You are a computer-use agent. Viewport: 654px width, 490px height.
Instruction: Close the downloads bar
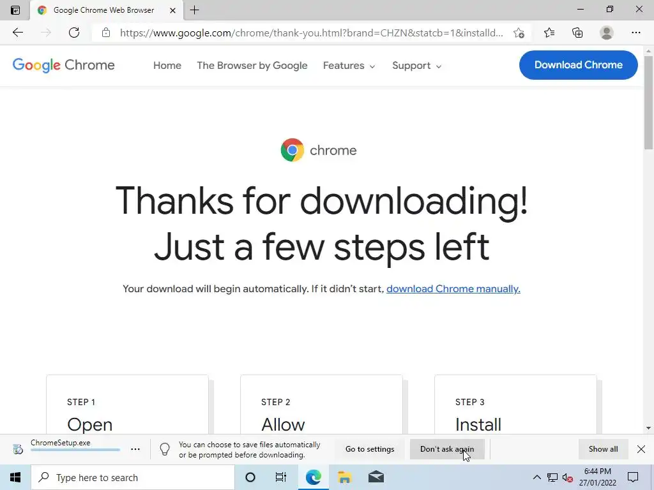click(x=641, y=449)
